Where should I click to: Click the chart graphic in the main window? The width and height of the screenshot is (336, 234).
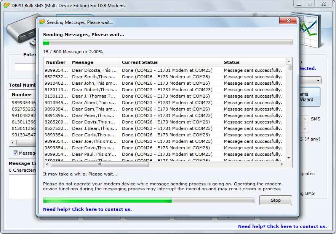[x=308, y=30]
